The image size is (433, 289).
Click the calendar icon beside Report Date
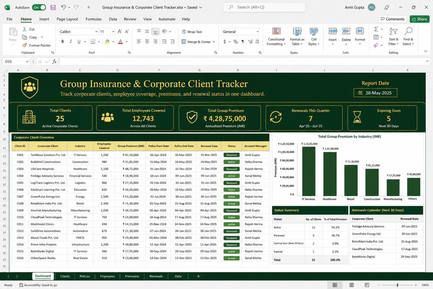tap(360, 93)
